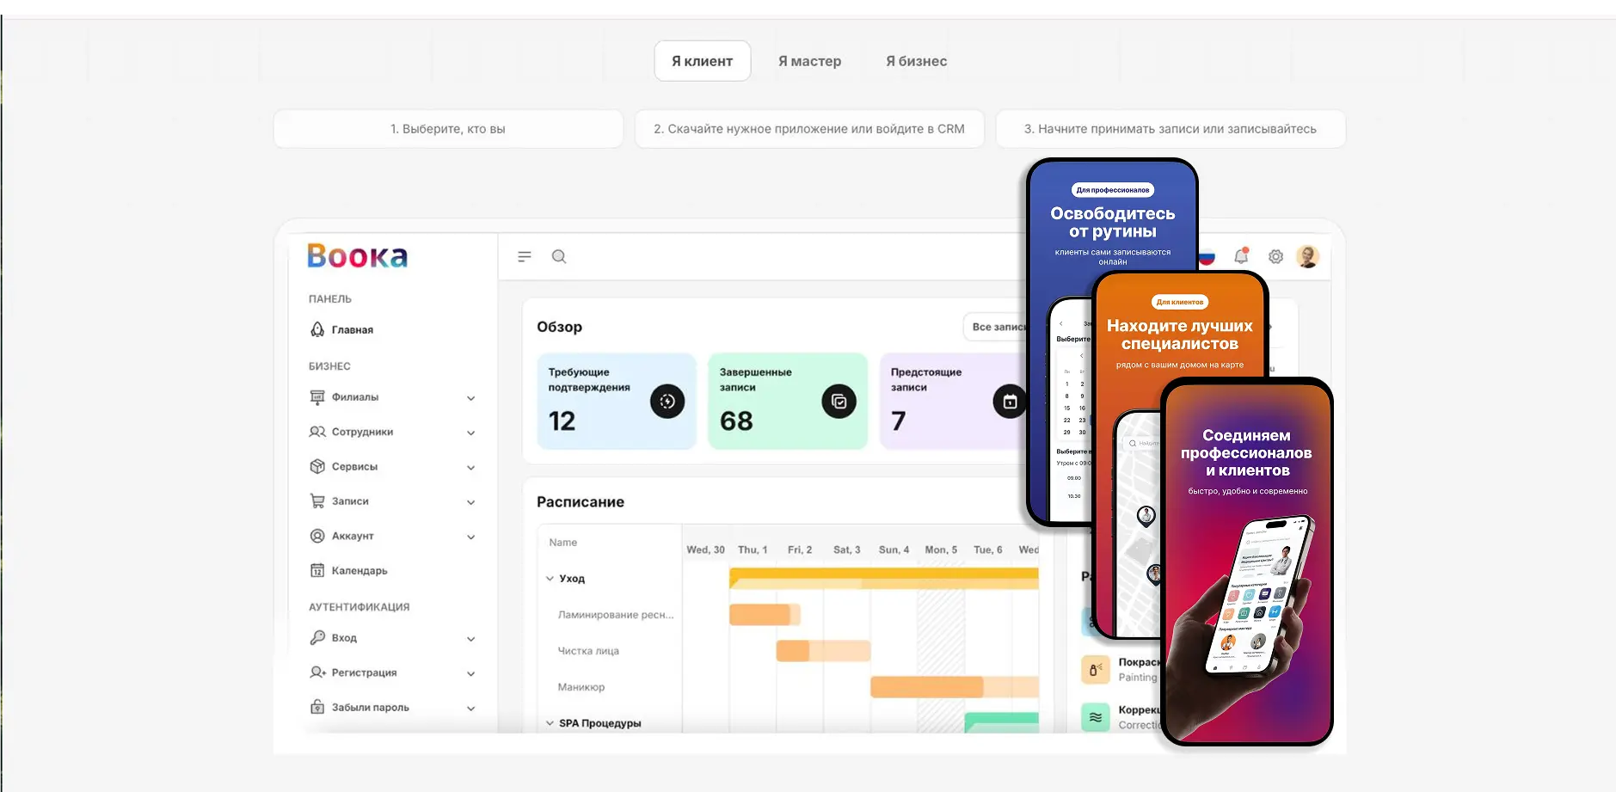Image resolution: width=1616 pixels, height=792 pixels.
Task: Open the "Предстоящие записи" card
Action: pyautogui.click(x=955, y=401)
